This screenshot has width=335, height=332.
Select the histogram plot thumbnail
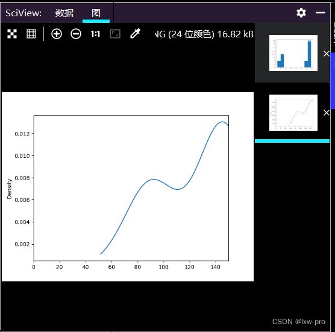[x=293, y=53]
